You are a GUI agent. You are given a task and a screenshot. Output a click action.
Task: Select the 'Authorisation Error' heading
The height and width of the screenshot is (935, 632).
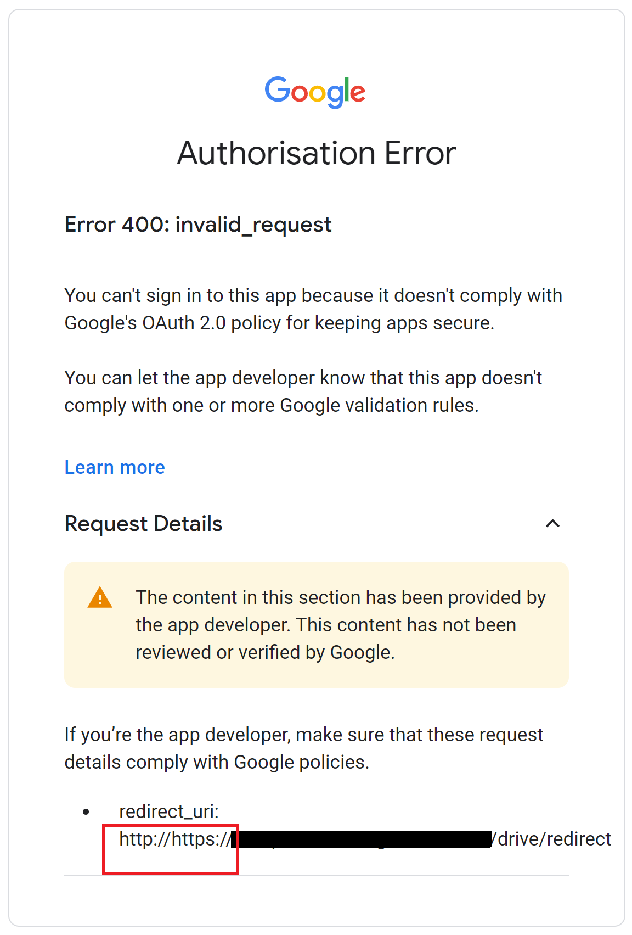(317, 153)
